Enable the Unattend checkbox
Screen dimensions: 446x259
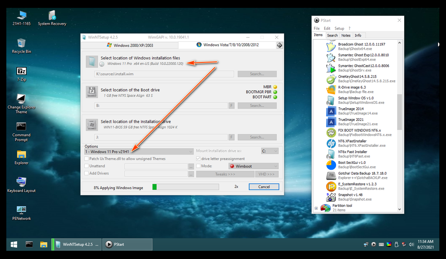pos(86,166)
